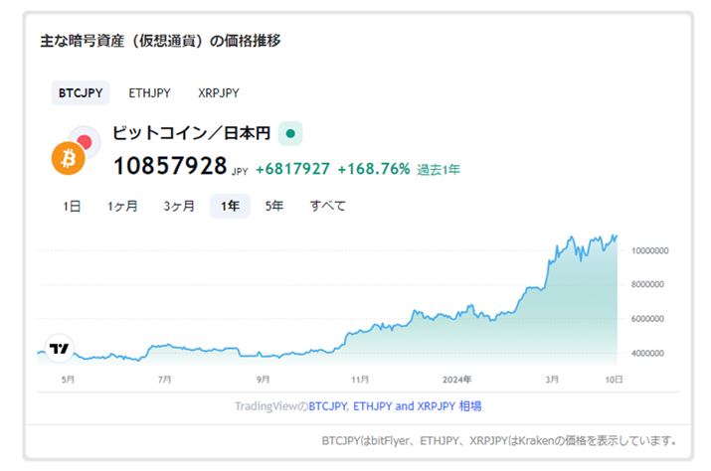Select the すべて time range
The width and height of the screenshot is (711, 471).
327,207
